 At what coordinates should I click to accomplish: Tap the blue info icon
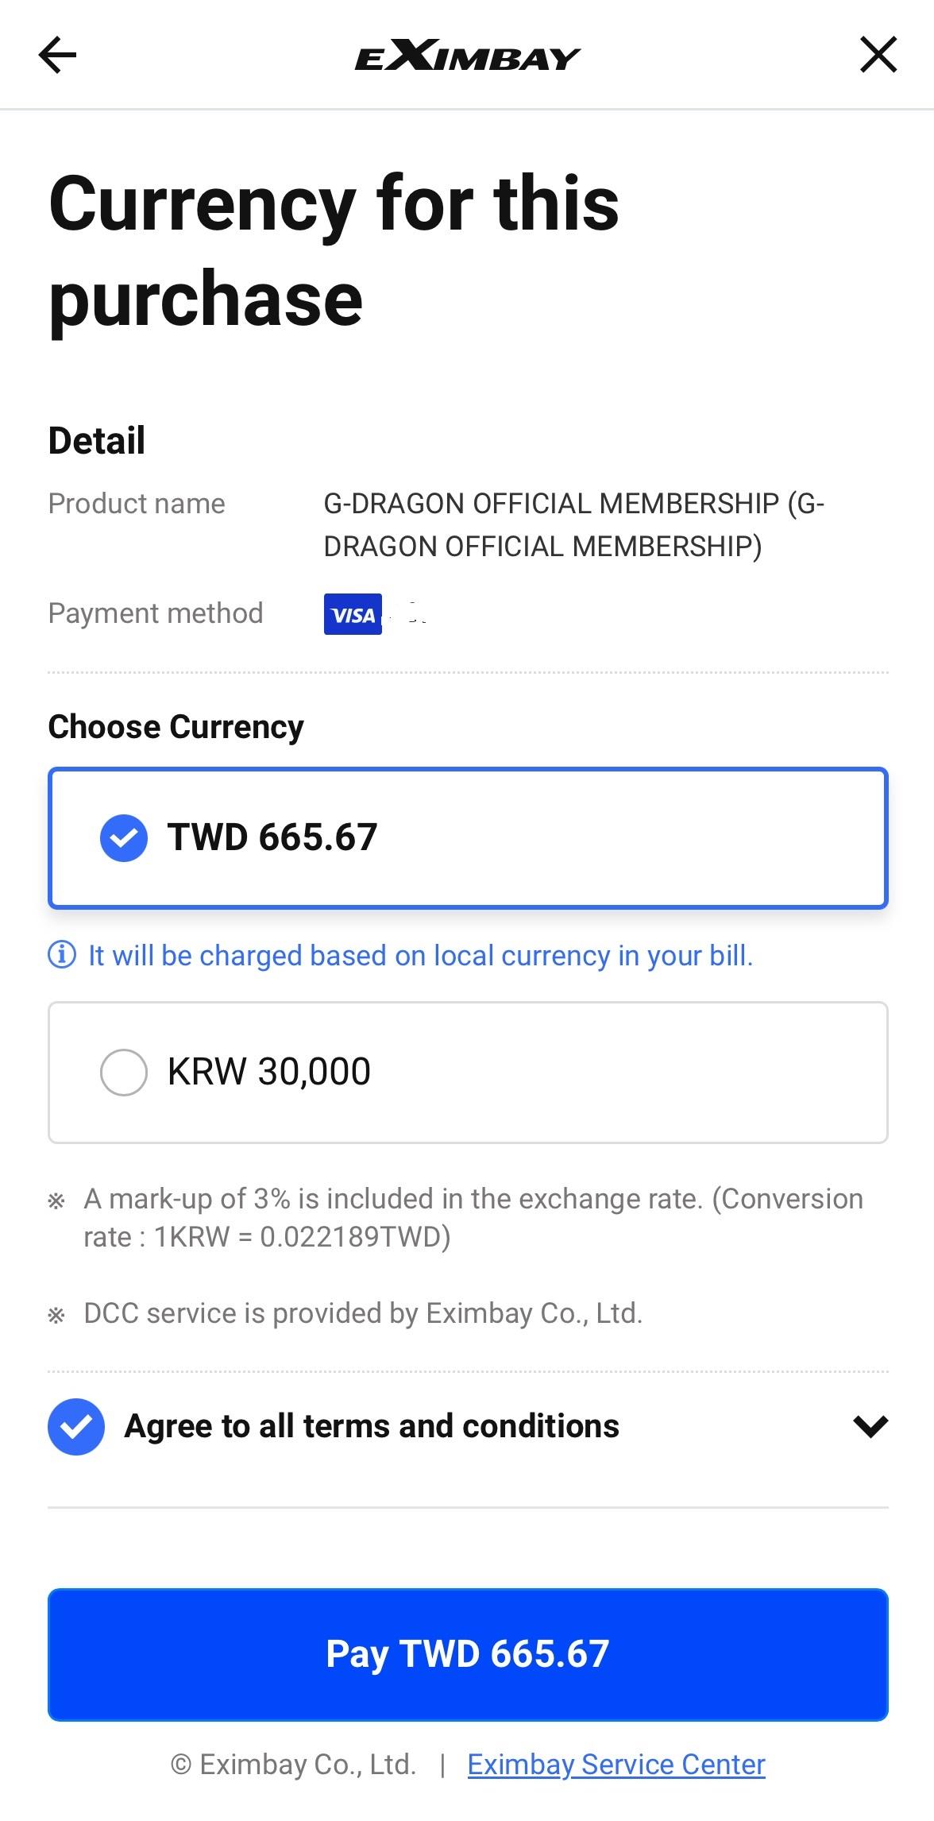click(62, 954)
